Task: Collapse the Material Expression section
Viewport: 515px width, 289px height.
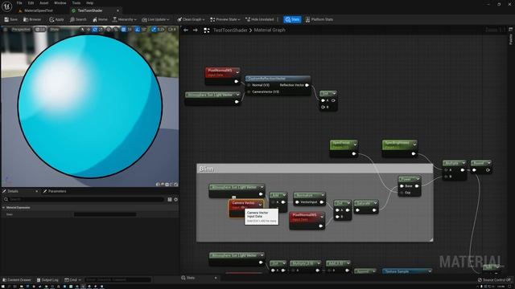Action: (x=3, y=208)
